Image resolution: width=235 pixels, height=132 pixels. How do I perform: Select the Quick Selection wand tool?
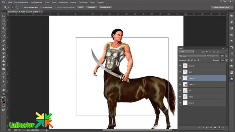click(x=3, y=29)
